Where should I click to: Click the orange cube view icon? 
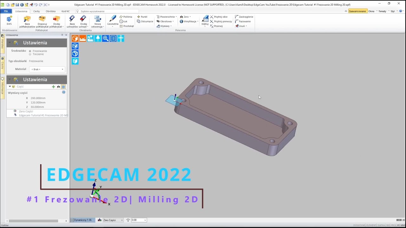75,39
